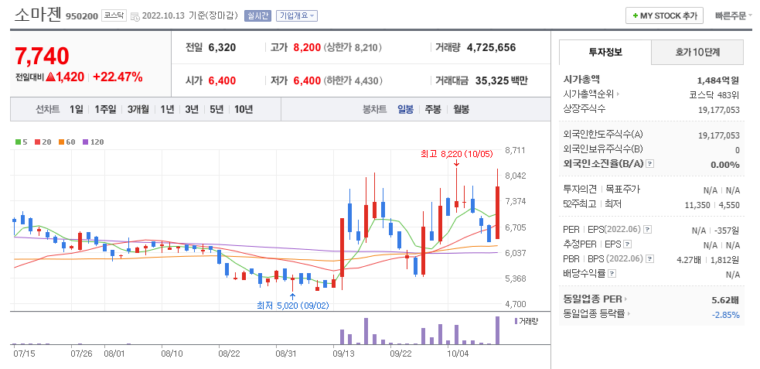Click the help icon next to 추정PER EPS
Screen dimensions: 760x369
tap(628, 244)
